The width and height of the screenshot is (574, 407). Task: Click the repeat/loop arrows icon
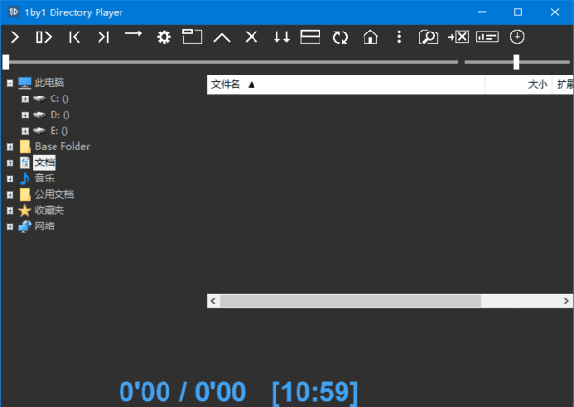tap(341, 37)
